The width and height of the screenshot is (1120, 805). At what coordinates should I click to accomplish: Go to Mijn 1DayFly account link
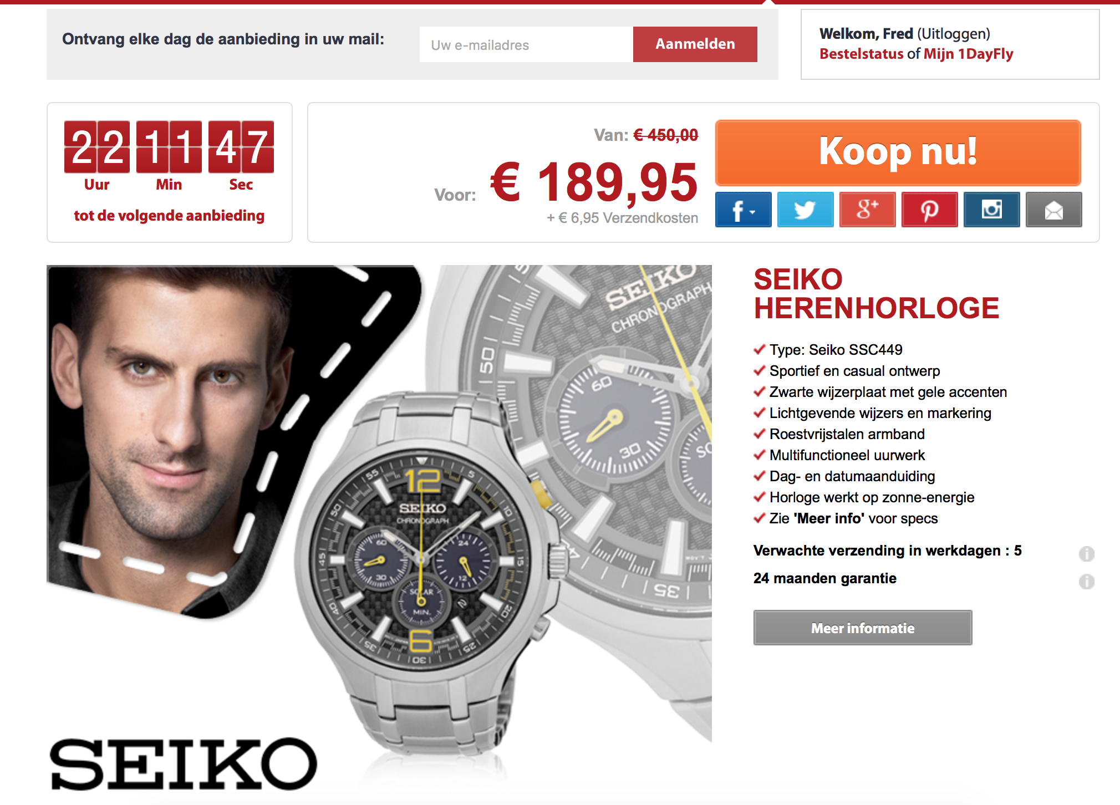pyautogui.click(x=969, y=54)
